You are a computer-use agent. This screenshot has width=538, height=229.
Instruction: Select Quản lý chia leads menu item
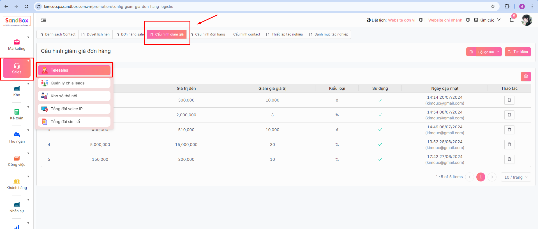tap(74, 83)
